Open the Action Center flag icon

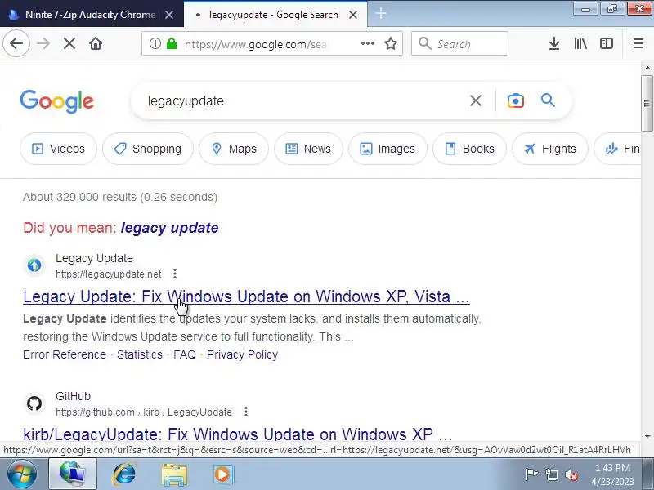(532, 474)
